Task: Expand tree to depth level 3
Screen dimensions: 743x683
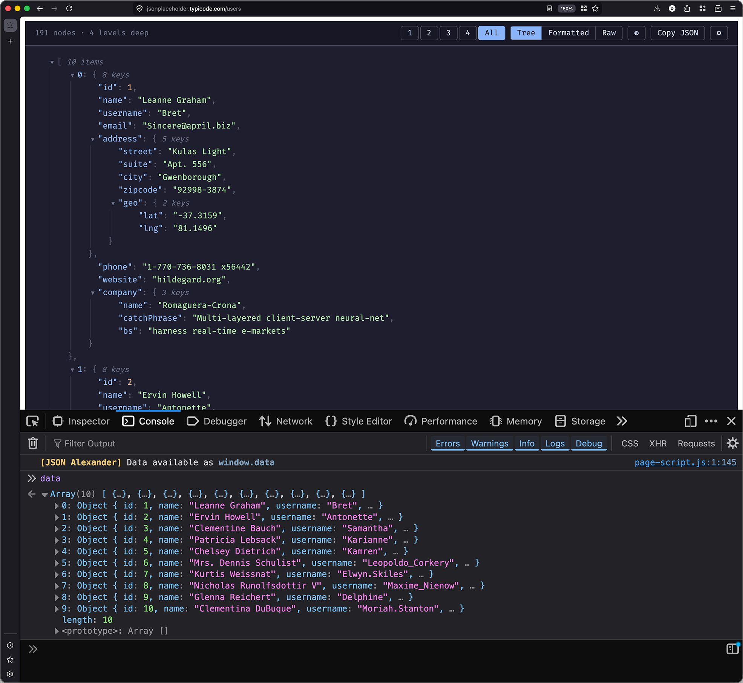Action: (448, 33)
